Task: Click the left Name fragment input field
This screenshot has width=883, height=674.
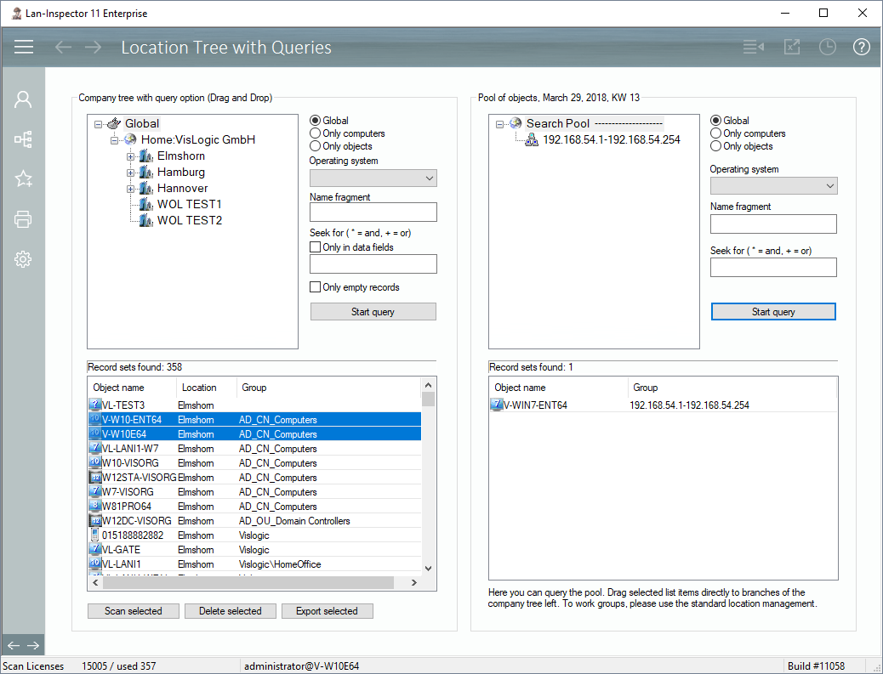Action: click(373, 212)
